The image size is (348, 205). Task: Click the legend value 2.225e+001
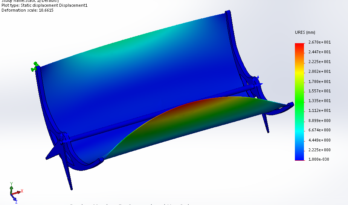[319, 62]
